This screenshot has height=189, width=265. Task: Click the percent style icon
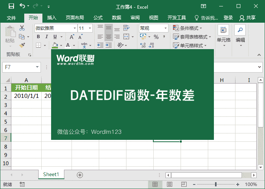click(156, 37)
